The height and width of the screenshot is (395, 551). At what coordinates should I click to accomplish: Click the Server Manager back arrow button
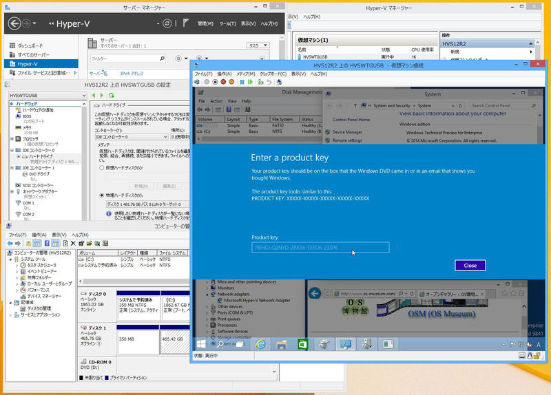(14, 23)
